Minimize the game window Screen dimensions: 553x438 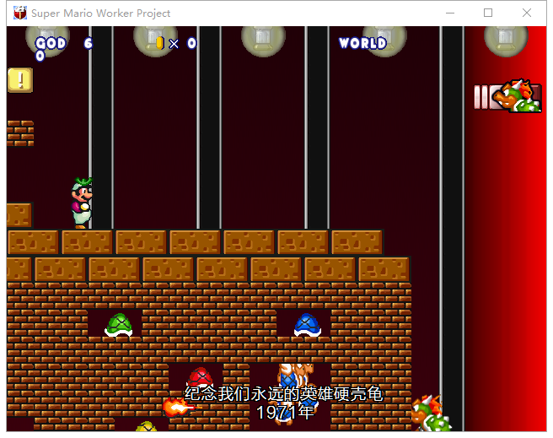click(x=450, y=13)
